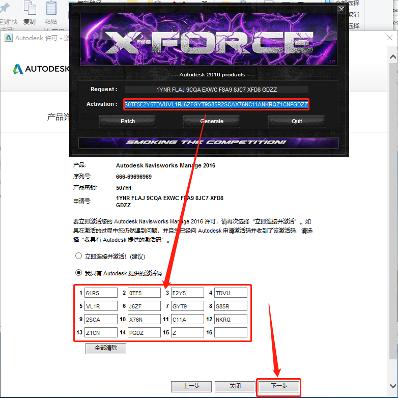
Task: Click activation field 8 containing S85R
Action: [231, 306]
